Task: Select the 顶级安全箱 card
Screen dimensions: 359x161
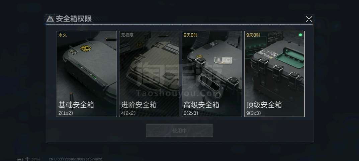Action: 274,74
